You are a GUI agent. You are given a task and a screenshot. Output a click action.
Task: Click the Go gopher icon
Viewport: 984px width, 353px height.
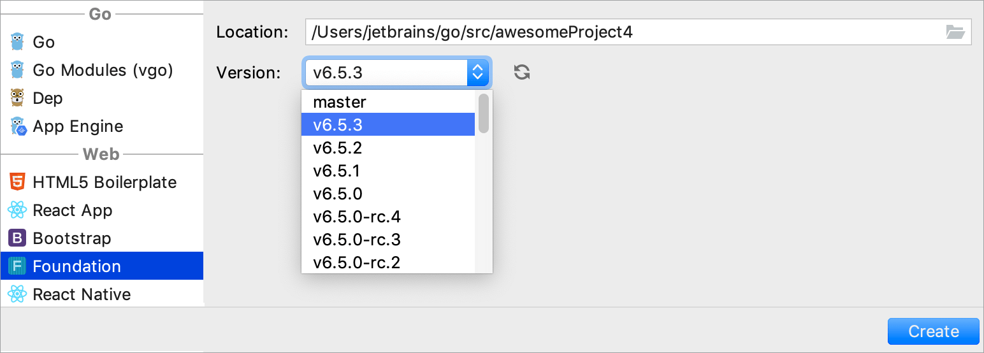pos(17,42)
